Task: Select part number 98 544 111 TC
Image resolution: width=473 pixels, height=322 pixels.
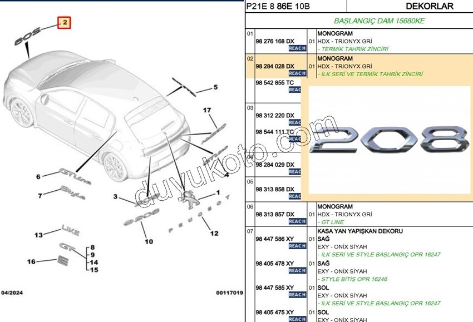Action: tap(274, 132)
